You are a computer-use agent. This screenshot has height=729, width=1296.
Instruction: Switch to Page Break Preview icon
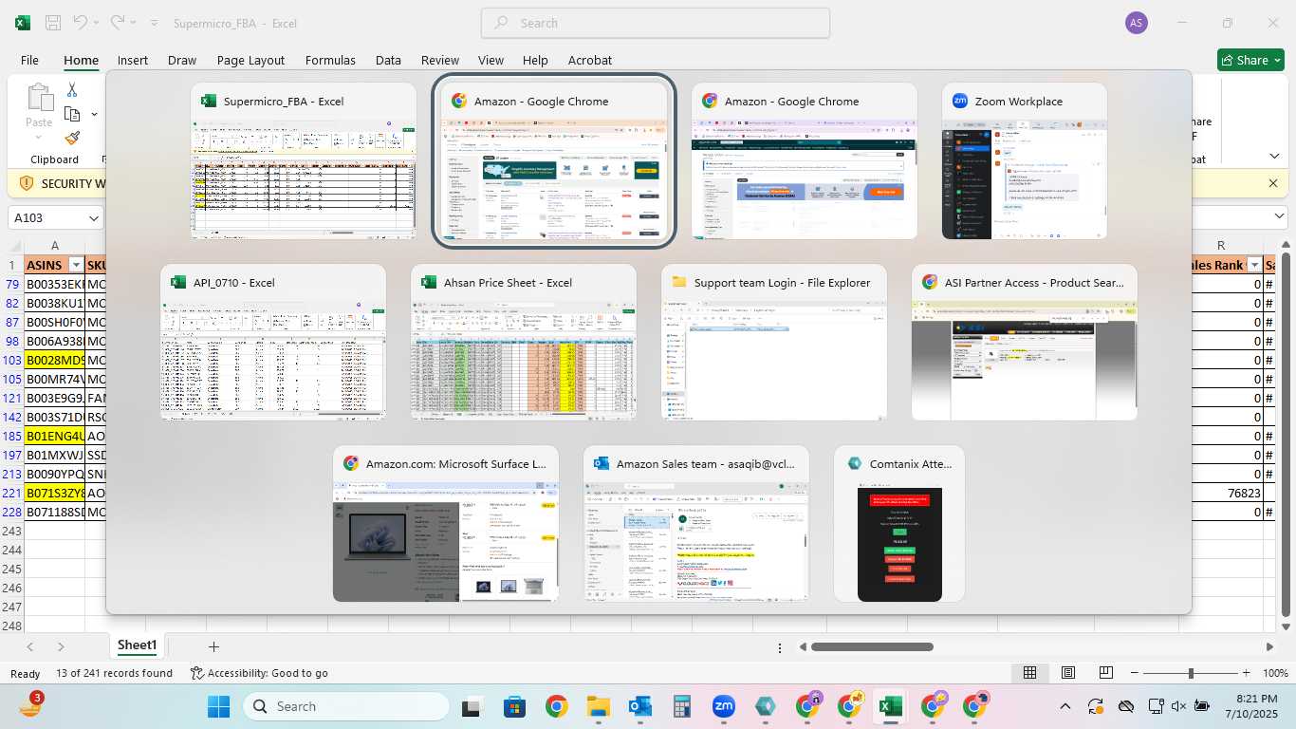[x=1105, y=673]
